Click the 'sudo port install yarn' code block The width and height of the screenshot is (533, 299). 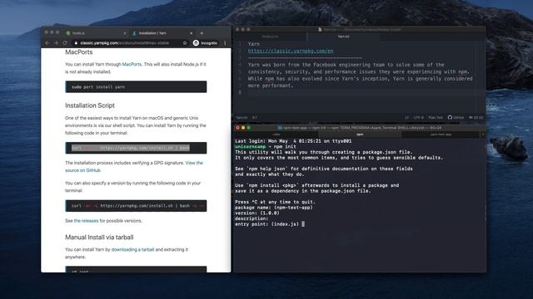(x=136, y=86)
